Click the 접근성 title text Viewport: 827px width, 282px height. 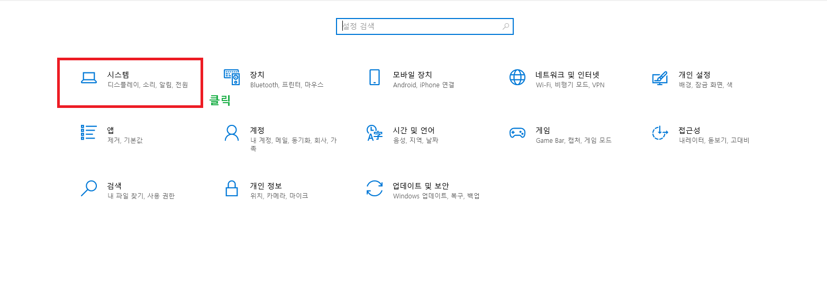pos(689,130)
